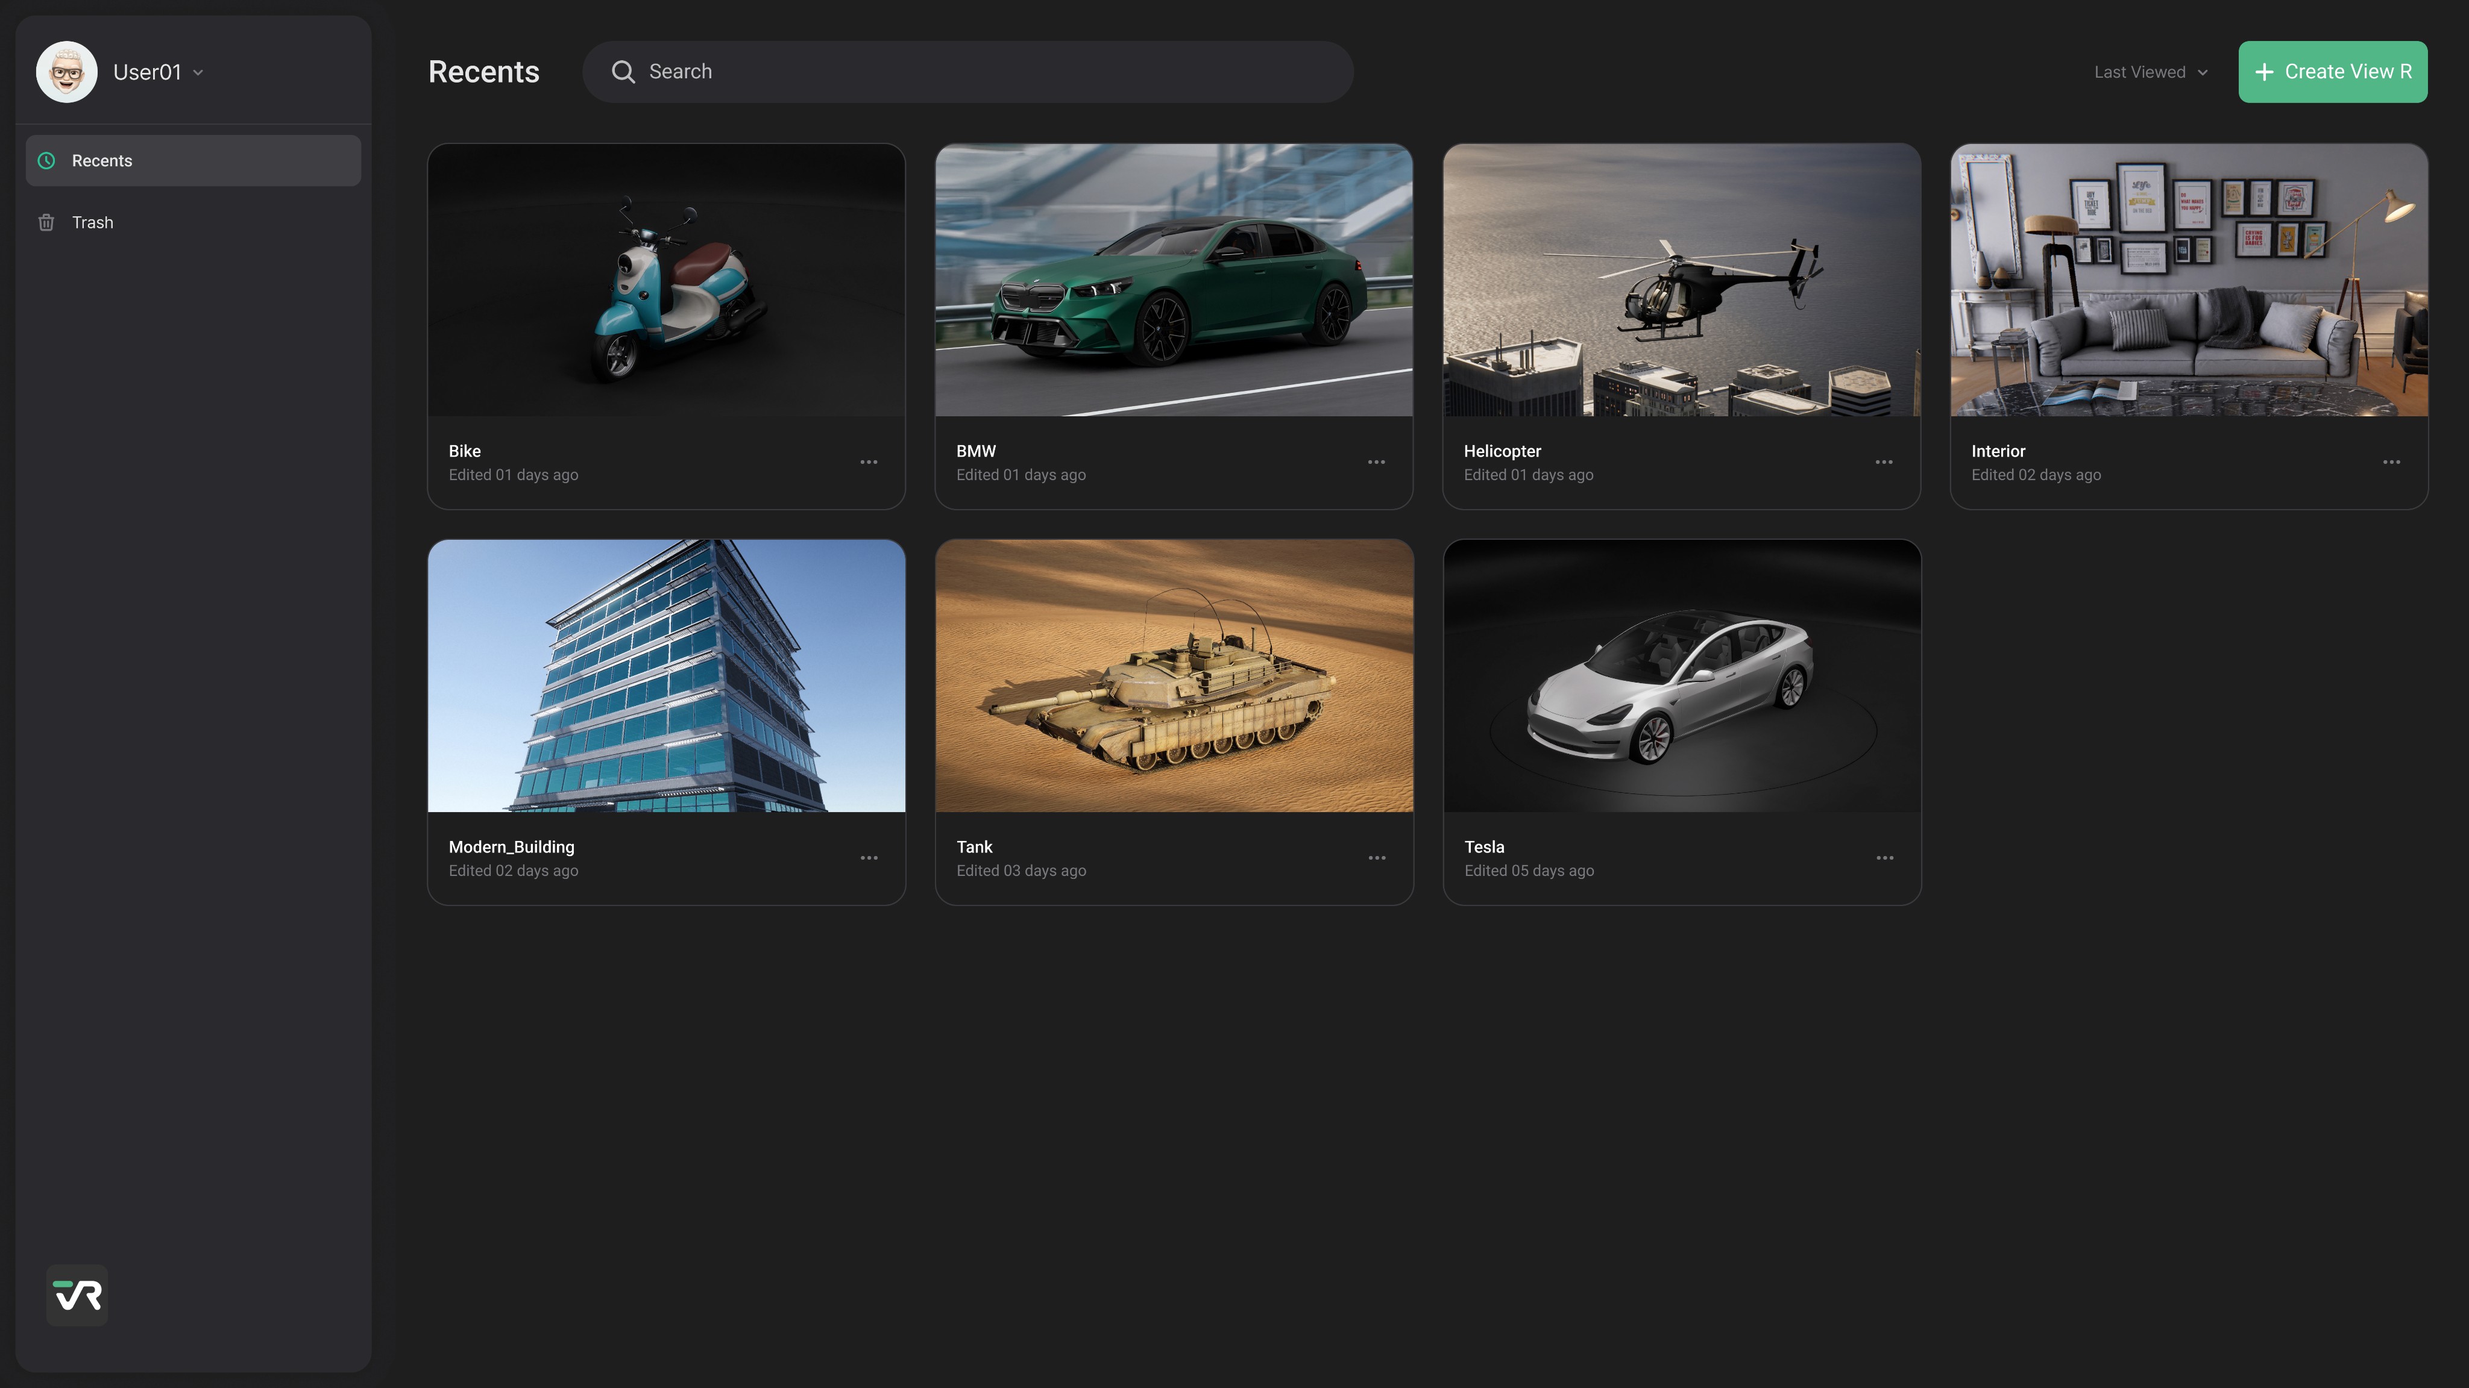2469x1388 pixels.
Task: Open the Tank desert thumbnail
Action: pos(1173,677)
